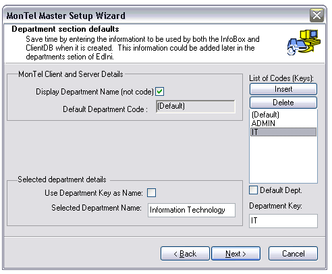Click empty area of the codes listbox
Image resolution: width=332 pixels, height=274 pixels.
click(x=283, y=160)
